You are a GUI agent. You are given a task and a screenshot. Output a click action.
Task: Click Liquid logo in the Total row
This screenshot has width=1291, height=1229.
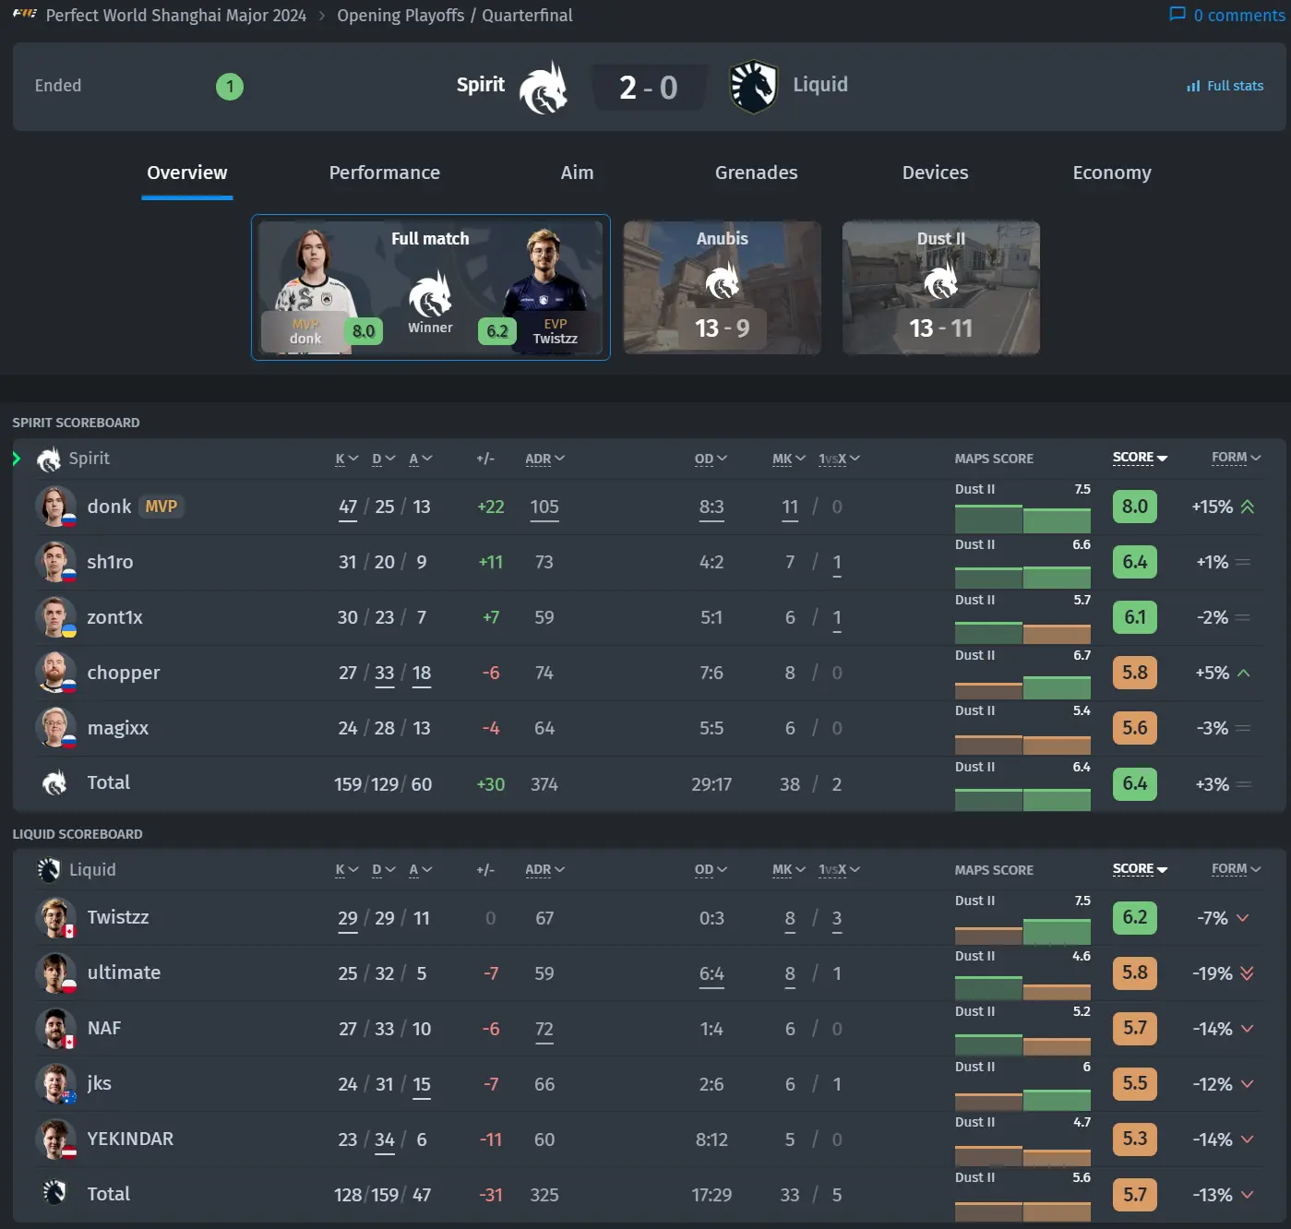[x=54, y=1194]
